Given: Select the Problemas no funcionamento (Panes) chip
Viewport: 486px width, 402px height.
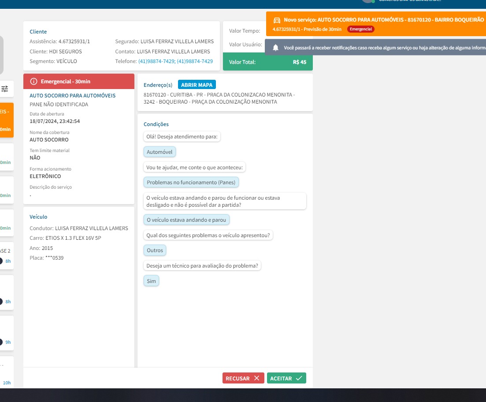Looking at the screenshot, I should [x=191, y=182].
